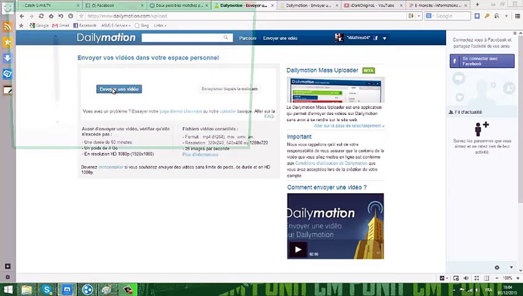Click the Mass Uploader screenshot thumbnail
The width and height of the screenshot is (523, 296).
pos(336,90)
